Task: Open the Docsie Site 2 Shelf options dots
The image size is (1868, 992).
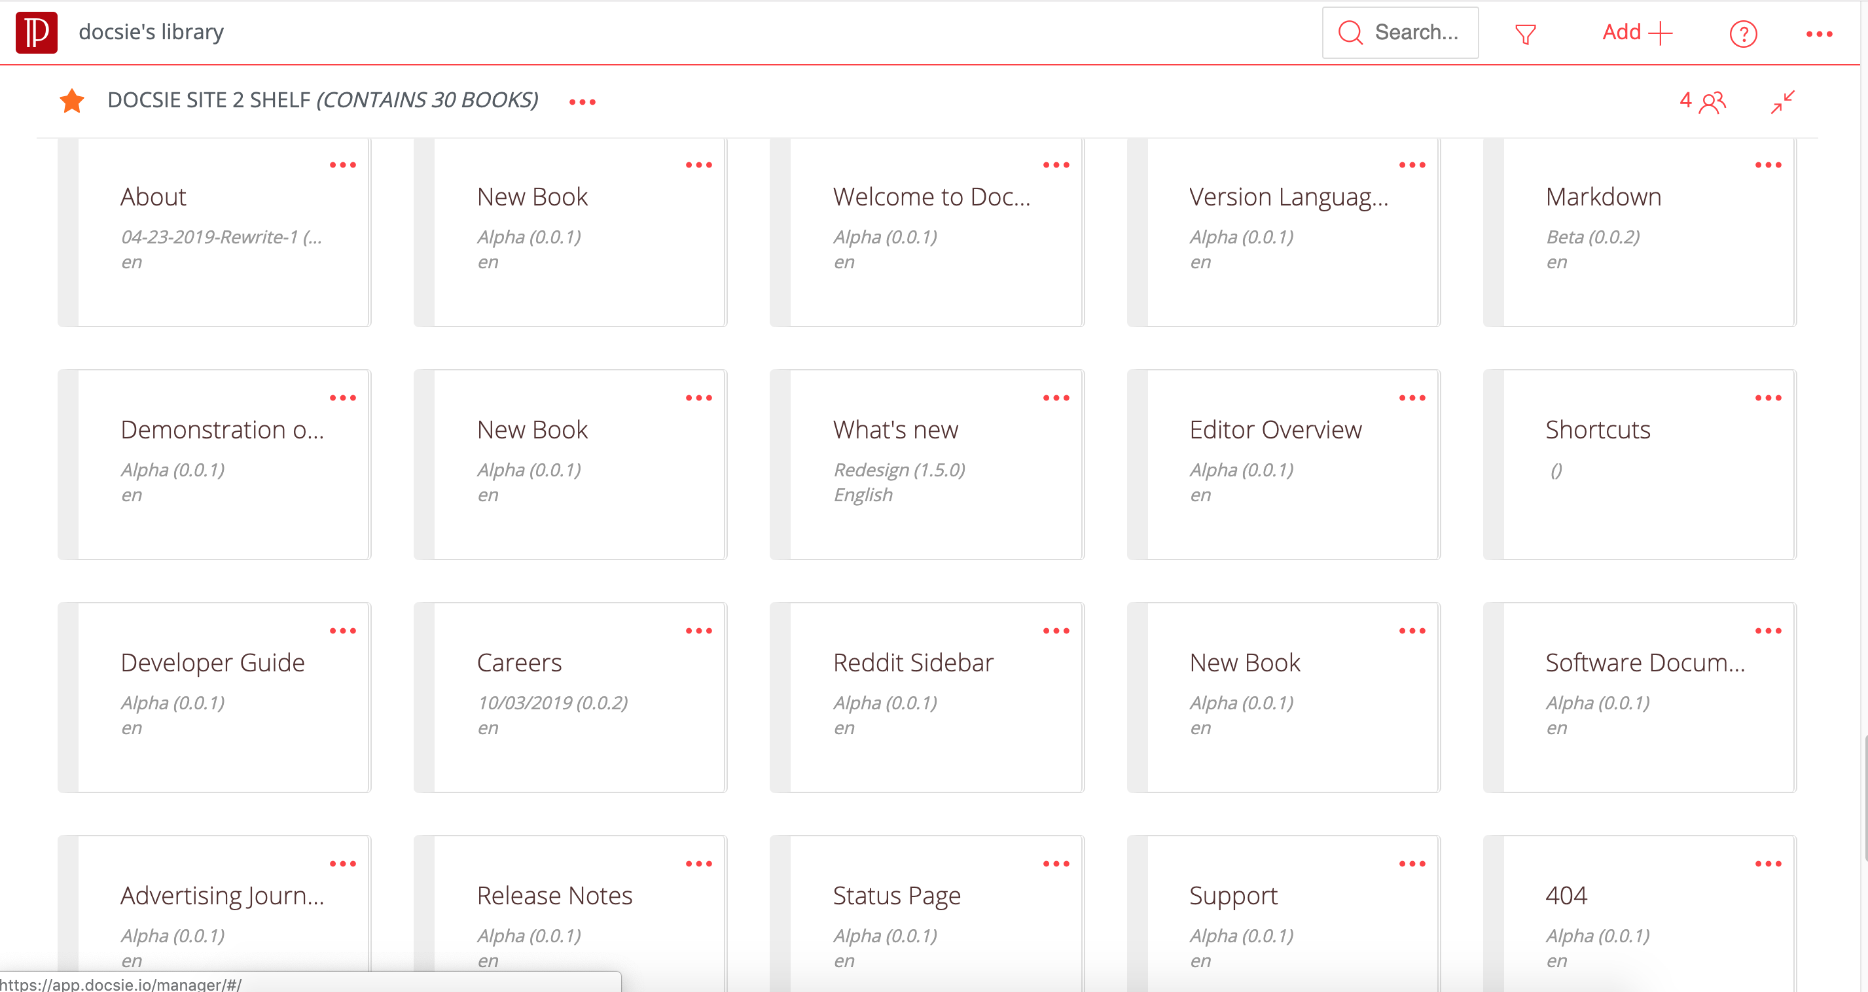Action: point(583,102)
